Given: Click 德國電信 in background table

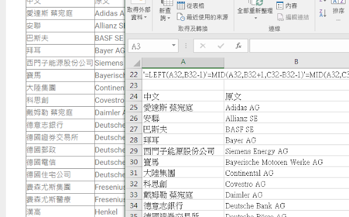Looking at the screenshot, I should (41, 162).
